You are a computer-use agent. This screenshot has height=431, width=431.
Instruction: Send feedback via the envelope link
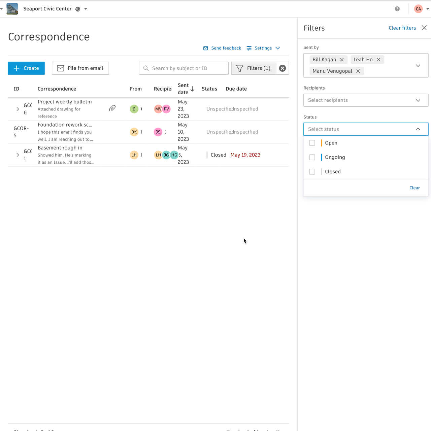[x=222, y=48]
